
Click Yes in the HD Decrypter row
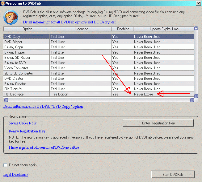[x=122, y=94]
